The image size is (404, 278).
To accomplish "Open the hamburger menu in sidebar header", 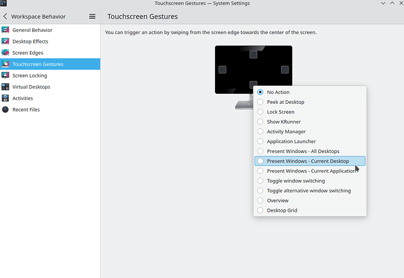I will [x=92, y=16].
